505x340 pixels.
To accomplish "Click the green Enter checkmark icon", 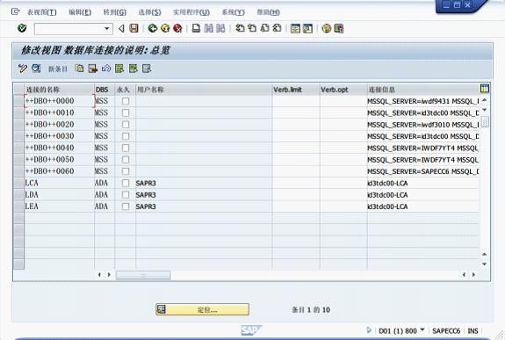I will coord(22,28).
